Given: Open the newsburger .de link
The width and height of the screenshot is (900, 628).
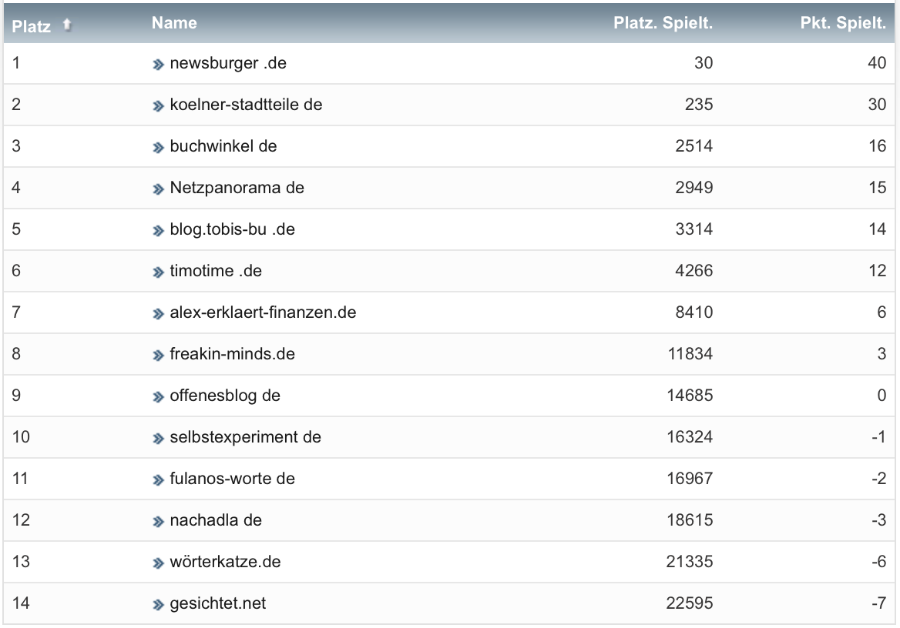Looking at the screenshot, I should point(228,63).
